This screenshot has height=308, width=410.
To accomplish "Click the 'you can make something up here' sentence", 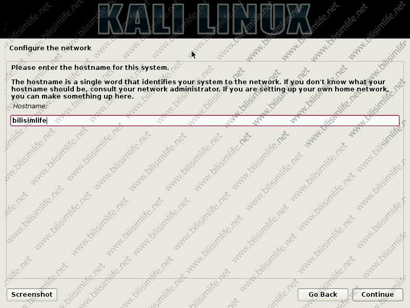I will [x=72, y=97].
